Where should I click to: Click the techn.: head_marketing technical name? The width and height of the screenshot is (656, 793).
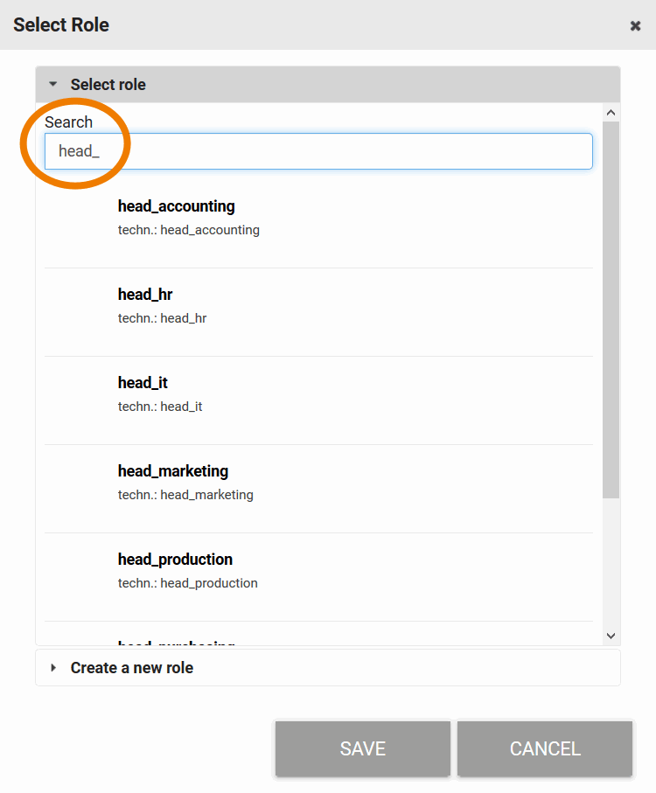(x=185, y=495)
